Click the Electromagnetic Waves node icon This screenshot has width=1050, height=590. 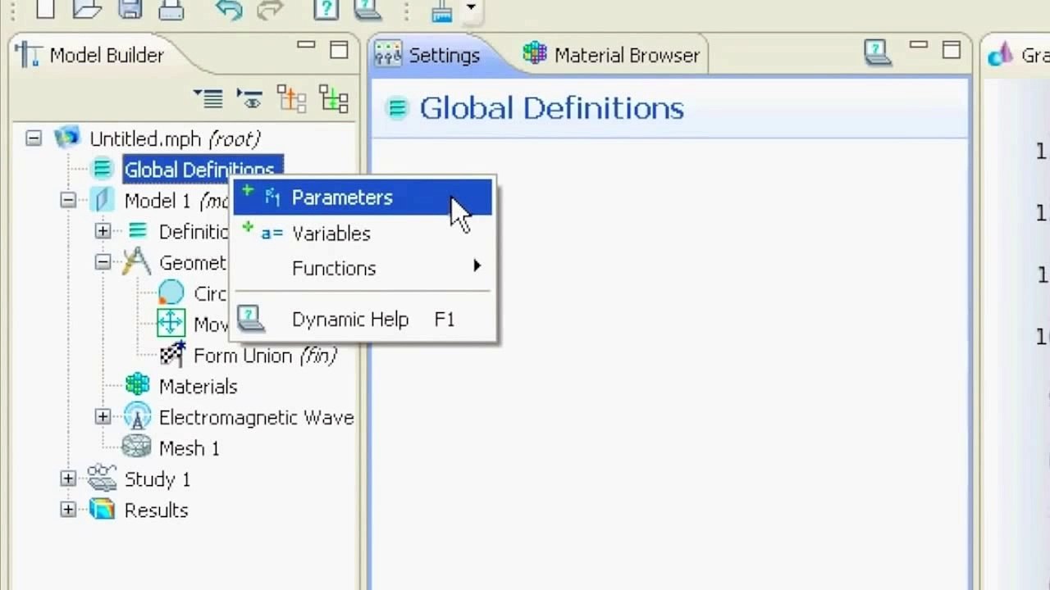coord(137,416)
